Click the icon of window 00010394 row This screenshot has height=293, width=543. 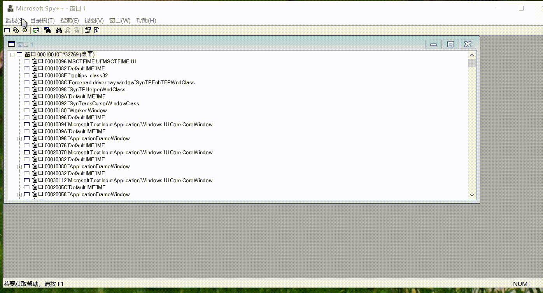point(27,124)
